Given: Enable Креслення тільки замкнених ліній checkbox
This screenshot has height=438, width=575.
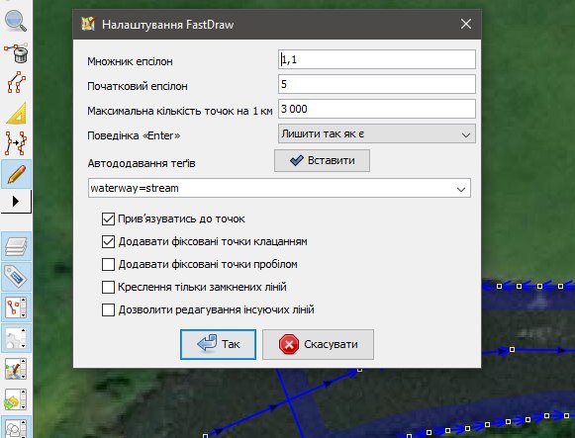Looking at the screenshot, I should tap(108, 287).
